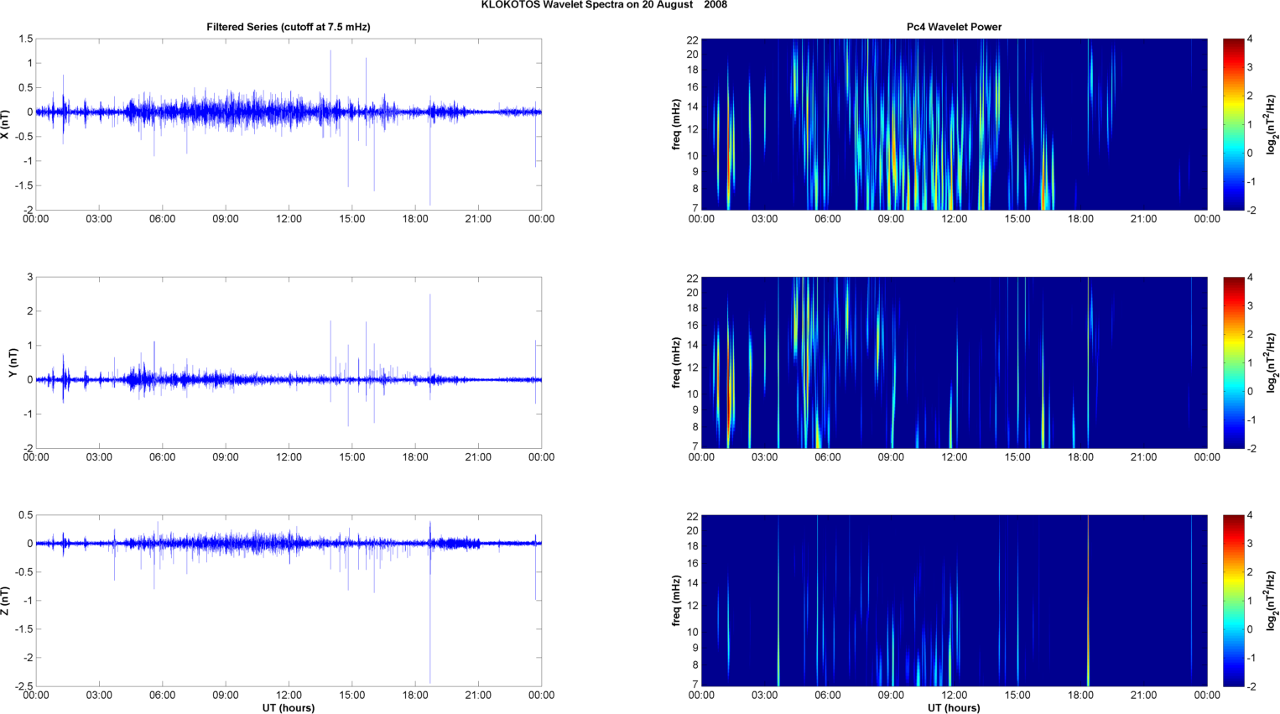Click UT (hours) label under Z time series
Image resolution: width=1280 pixels, height=714 pixels.
pyautogui.click(x=288, y=707)
